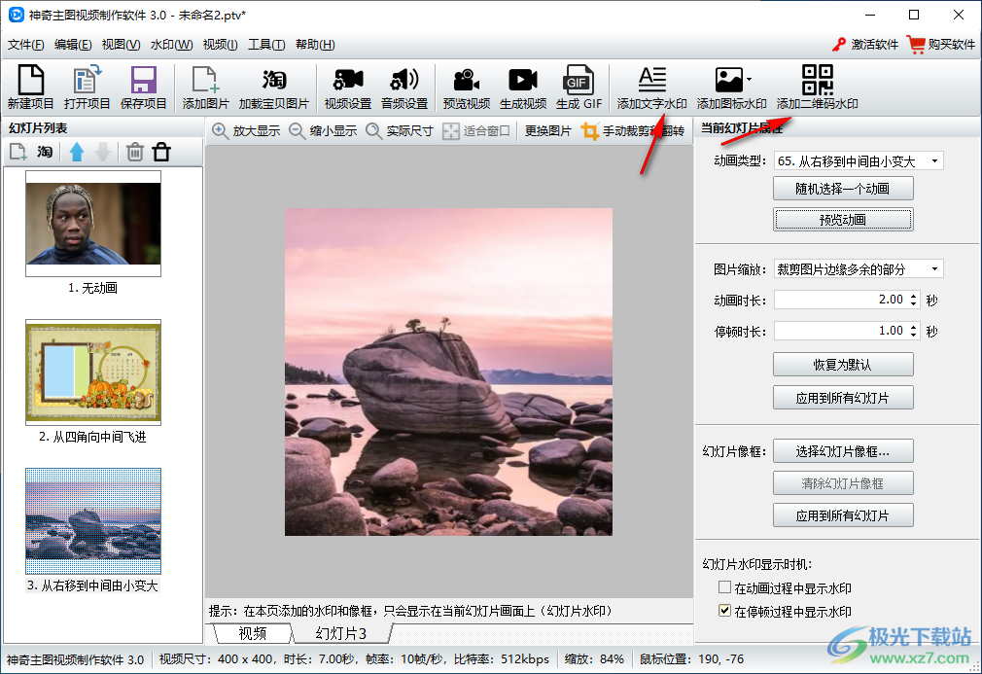The height and width of the screenshot is (674, 982).
Task: Generate a GIF (生成 GIF)
Action: click(579, 88)
